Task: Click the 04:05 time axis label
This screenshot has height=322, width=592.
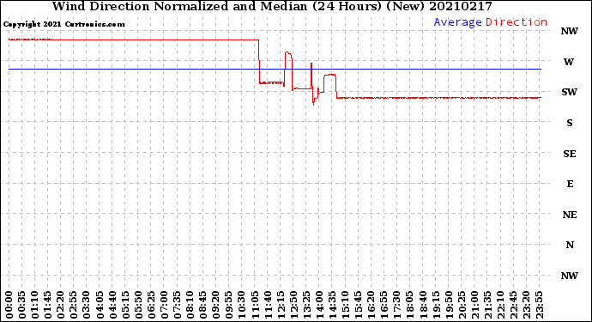Action: pos(100,305)
